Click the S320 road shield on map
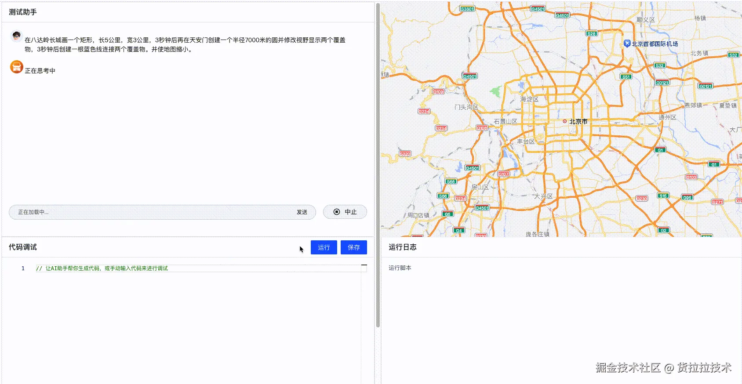This screenshot has height=384, width=742. [405, 154]
